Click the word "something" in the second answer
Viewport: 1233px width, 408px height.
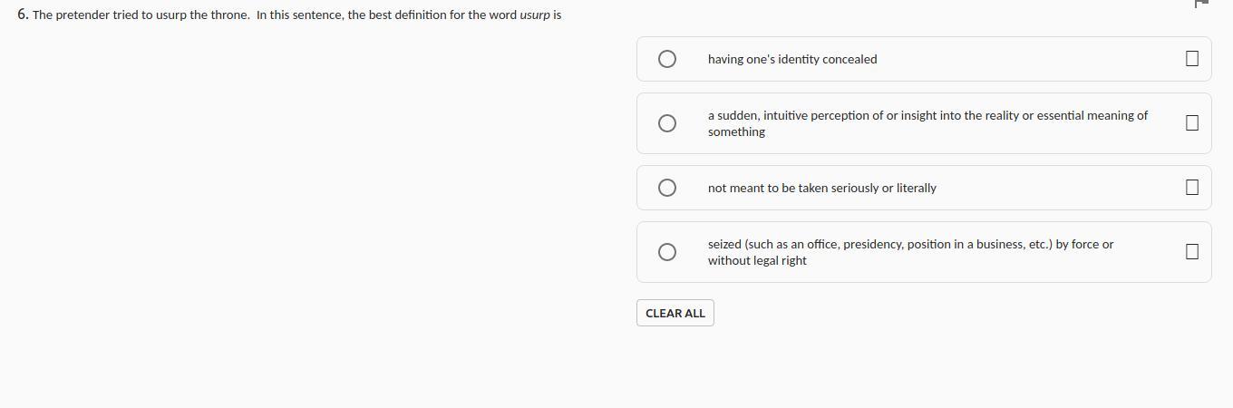tap(736, 132)
